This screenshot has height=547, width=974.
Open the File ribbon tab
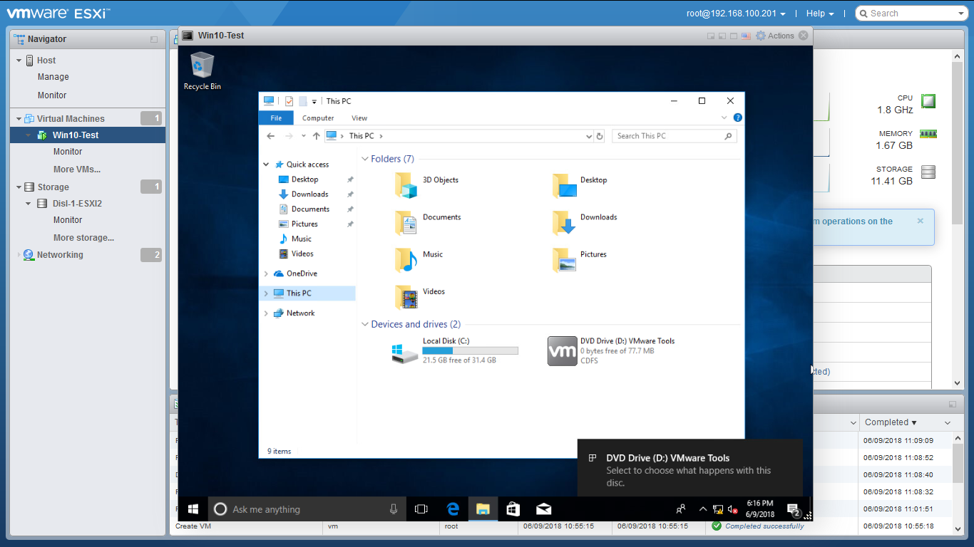pyautogui.click(x=276, y=118)
